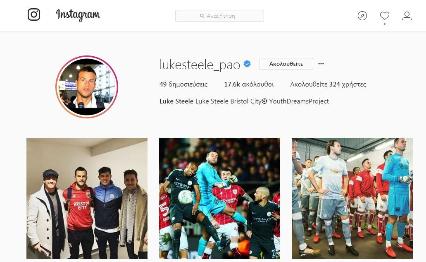Focus the Αναζήτηση search field
The image size is (426, 262).
[219, 16]
